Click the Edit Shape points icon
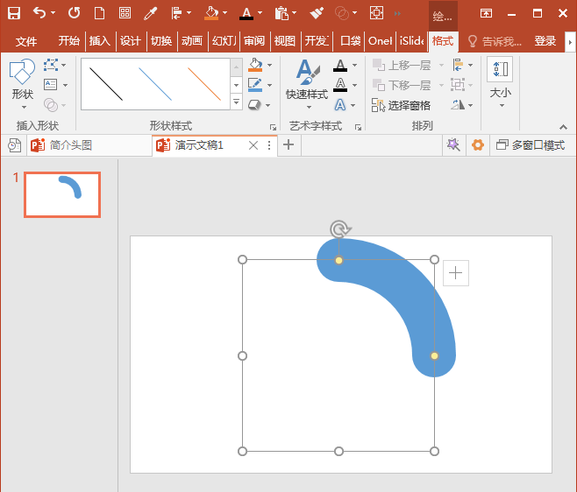 pos(51,65)
